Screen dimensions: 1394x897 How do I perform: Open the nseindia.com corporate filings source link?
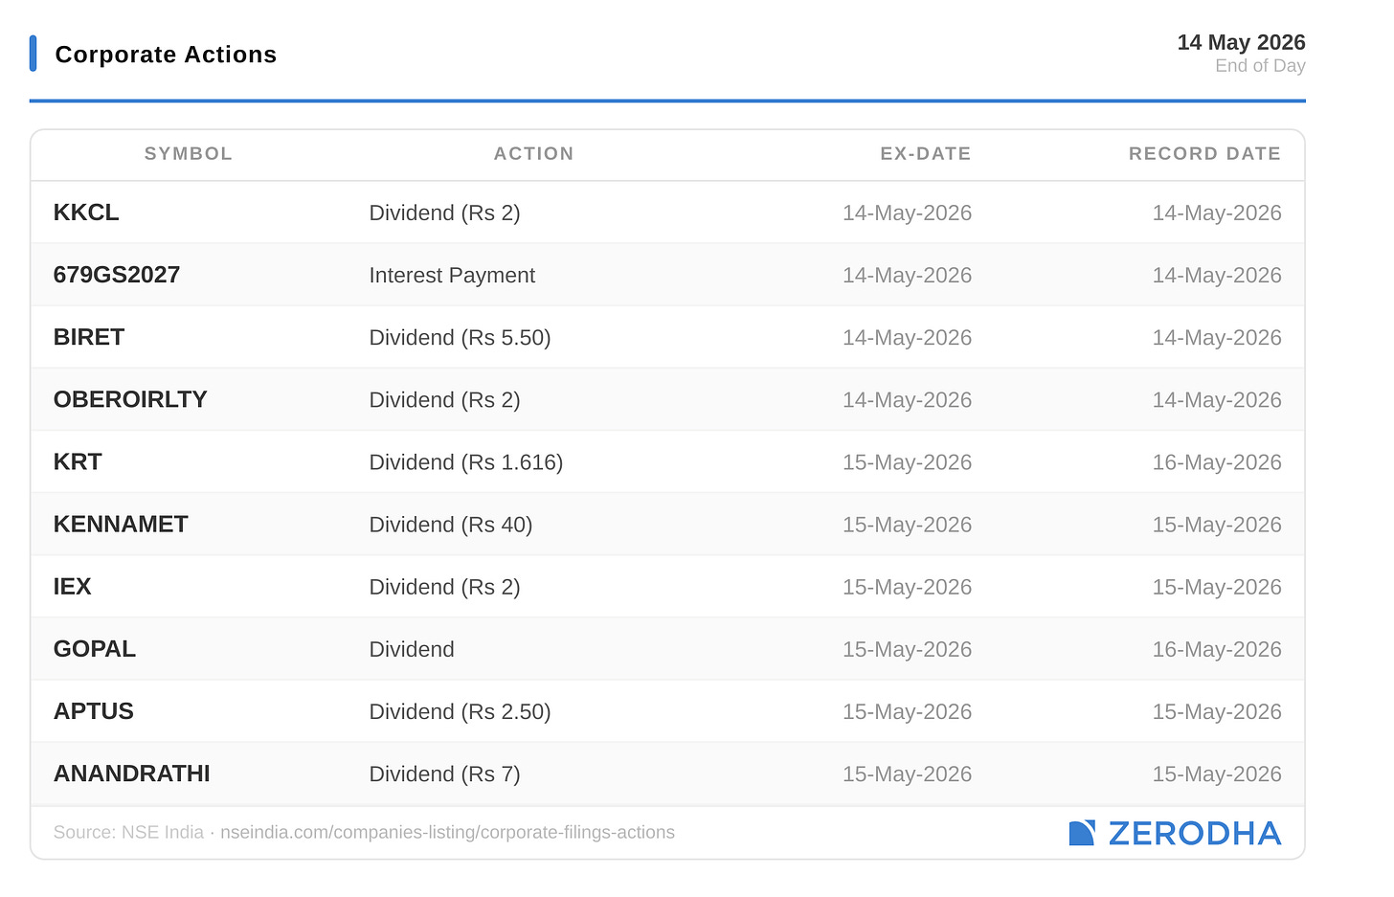447,832
